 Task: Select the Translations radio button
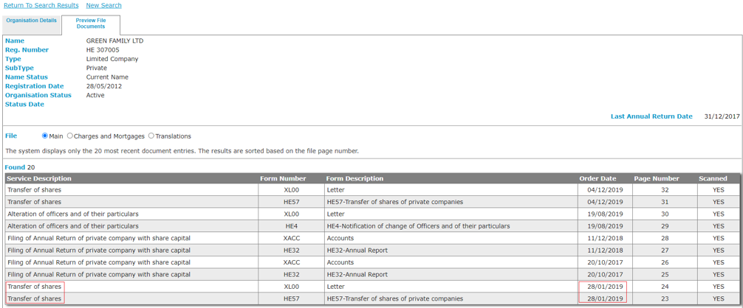151,136
